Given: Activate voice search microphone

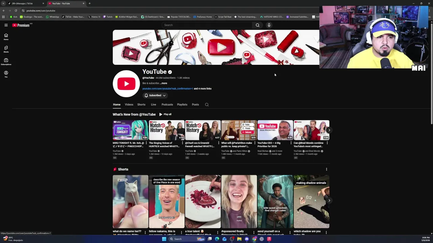Looking at the screenshot, I should point(269,25).
